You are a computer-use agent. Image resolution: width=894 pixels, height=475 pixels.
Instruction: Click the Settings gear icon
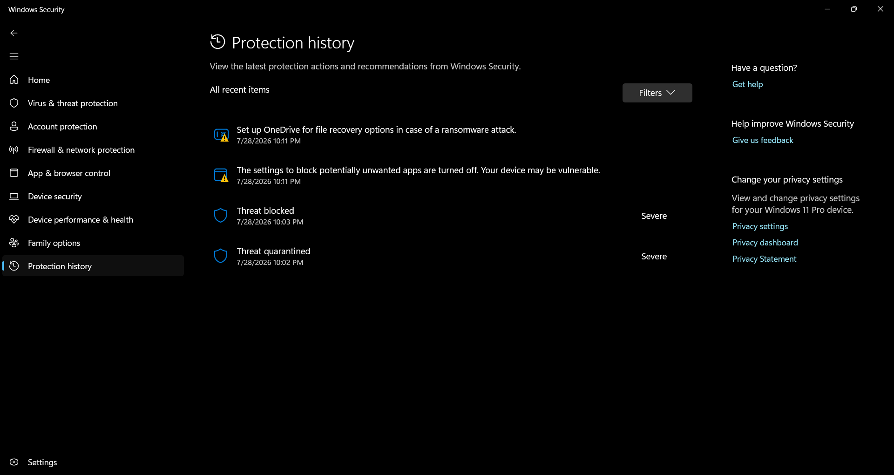[x=14, y=462]
